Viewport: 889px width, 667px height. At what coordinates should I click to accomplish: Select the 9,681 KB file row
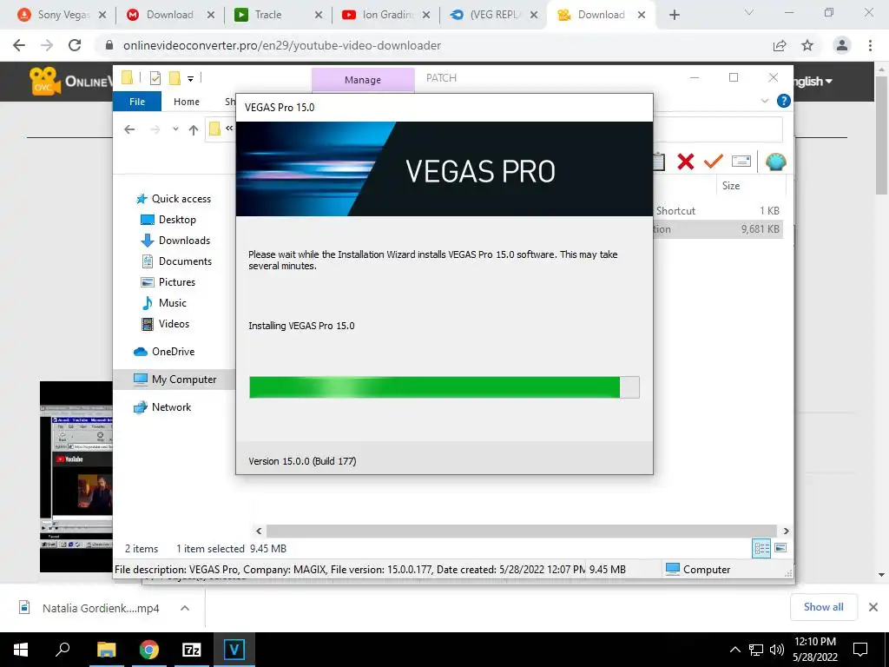(718, 229)
